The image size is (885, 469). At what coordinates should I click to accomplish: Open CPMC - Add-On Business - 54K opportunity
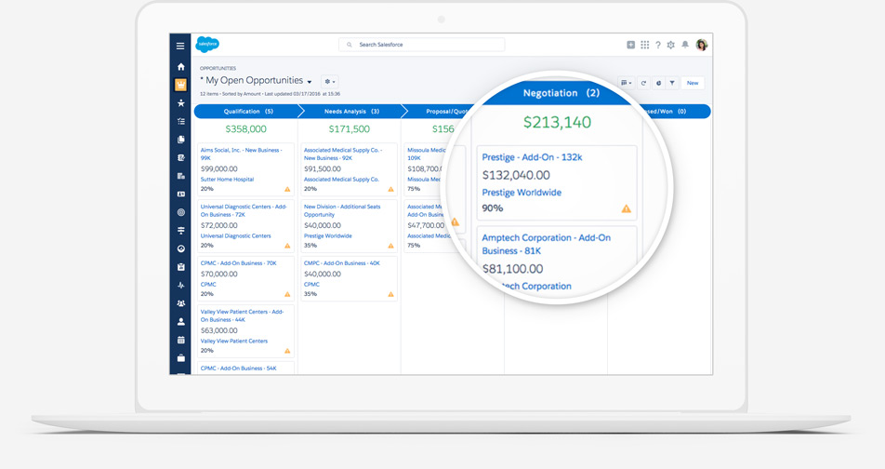pyautogui.click(x=238, y=368)
